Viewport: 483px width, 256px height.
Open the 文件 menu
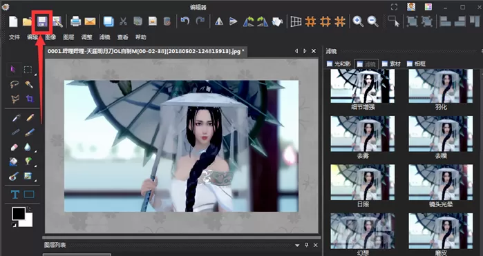[15, 37]
